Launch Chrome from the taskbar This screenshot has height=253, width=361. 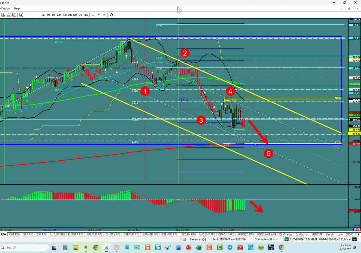[96, 248]
